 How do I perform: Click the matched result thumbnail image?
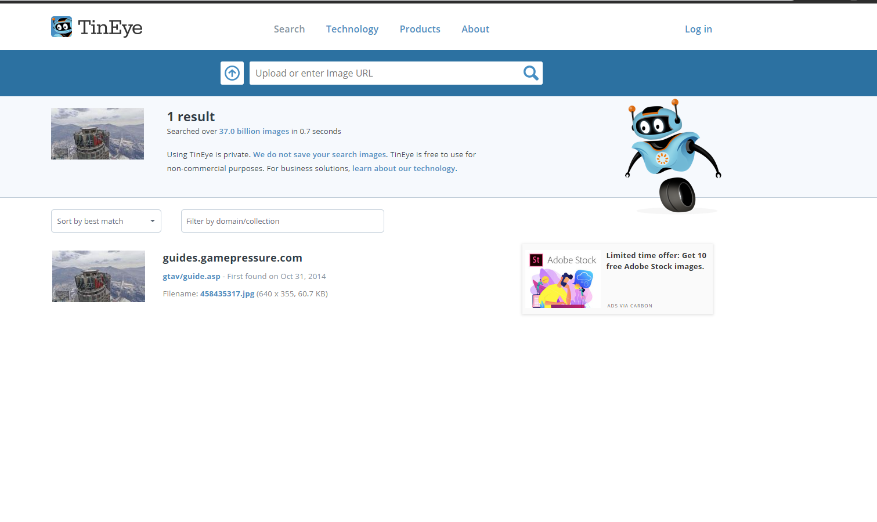(x=99, y=276)
